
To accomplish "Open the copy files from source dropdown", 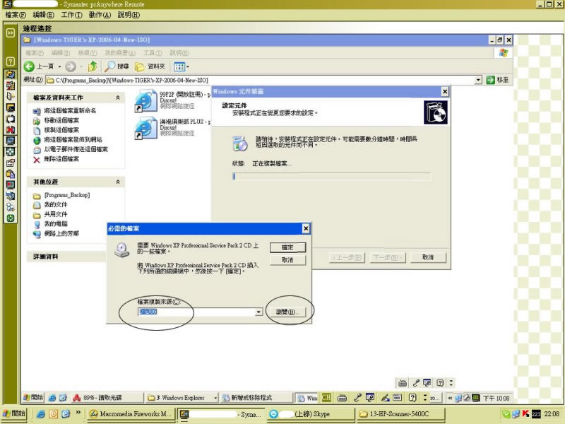I will pos(258,312).
